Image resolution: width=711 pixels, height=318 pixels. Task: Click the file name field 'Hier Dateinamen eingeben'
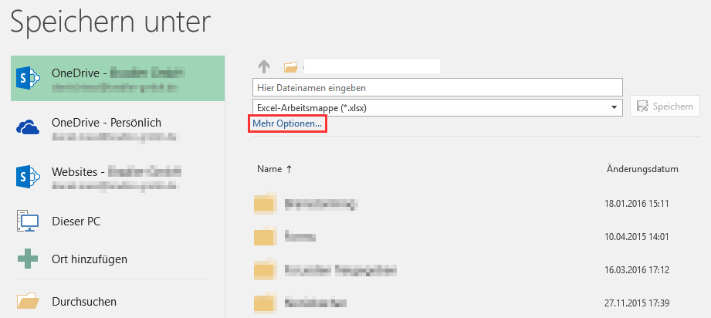tap(438, 87)
